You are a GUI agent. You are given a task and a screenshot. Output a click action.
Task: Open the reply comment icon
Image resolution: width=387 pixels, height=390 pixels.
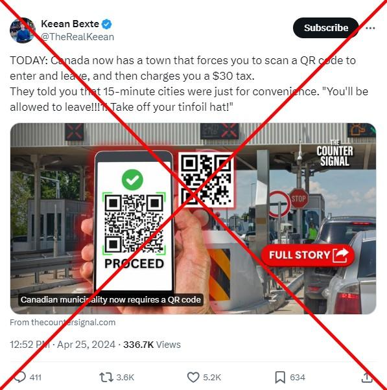[19, 377]
